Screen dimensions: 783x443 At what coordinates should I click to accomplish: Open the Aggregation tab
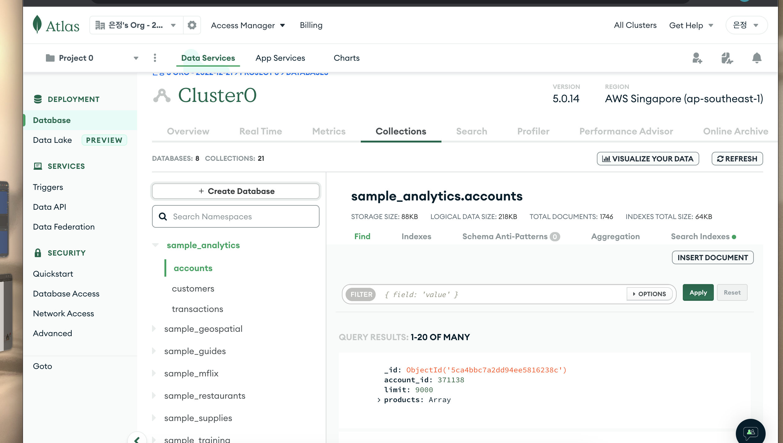click(x=615, y=236)
